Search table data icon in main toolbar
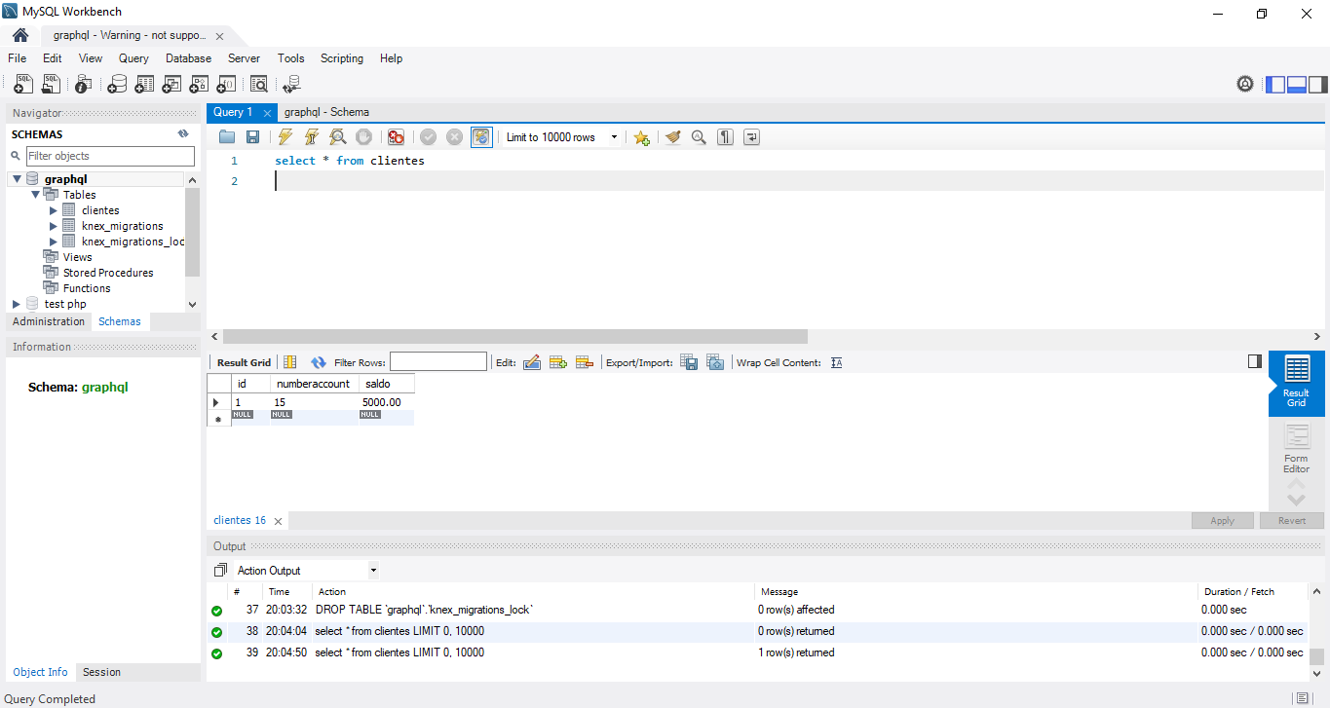The height and width of the screenshot is (708, 1330). (x=258, y=85)
